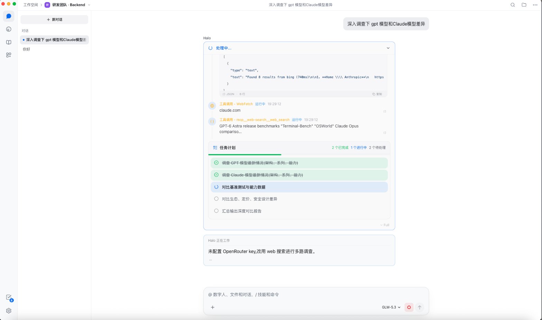Open the knowledge book icon in sidebar
Viewport: 542px width, 320px height.
[9, 42]
